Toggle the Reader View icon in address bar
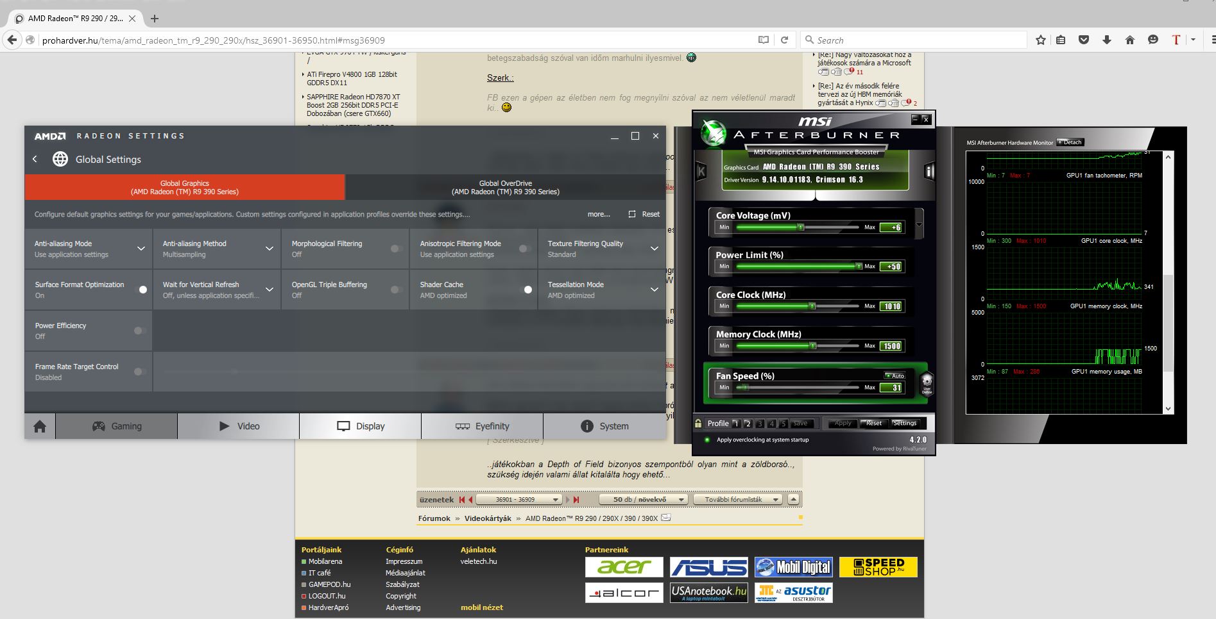The height and width of the screenshot is (619, 1216). 764,40
